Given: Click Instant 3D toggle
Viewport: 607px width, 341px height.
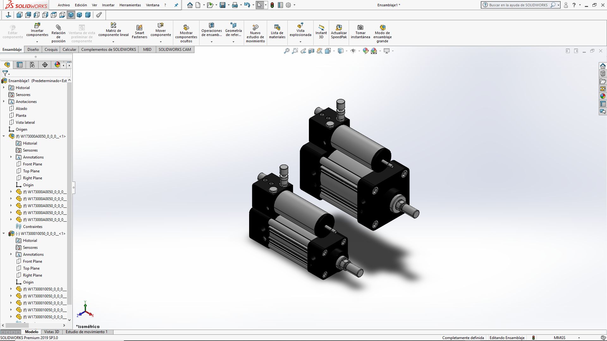Looking at the screenshot, I should (321, 28).
